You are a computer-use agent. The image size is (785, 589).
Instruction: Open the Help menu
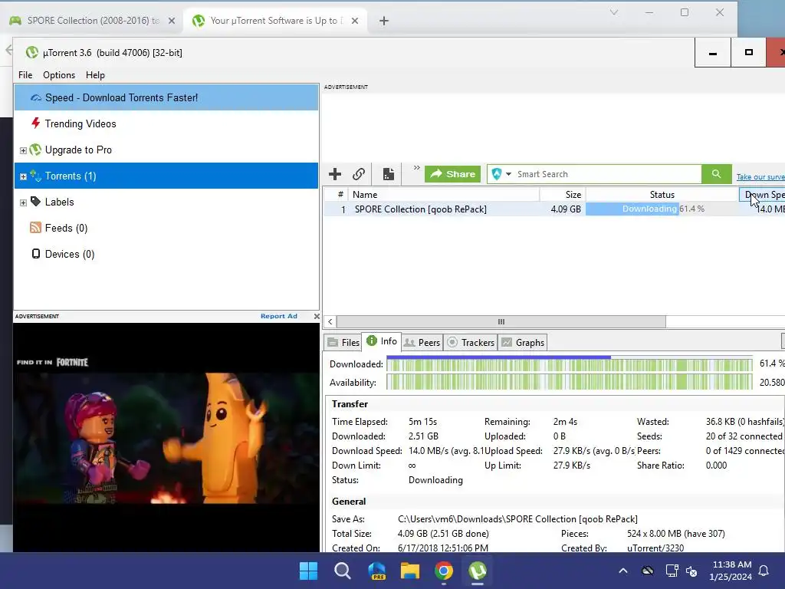coord(95,74)
